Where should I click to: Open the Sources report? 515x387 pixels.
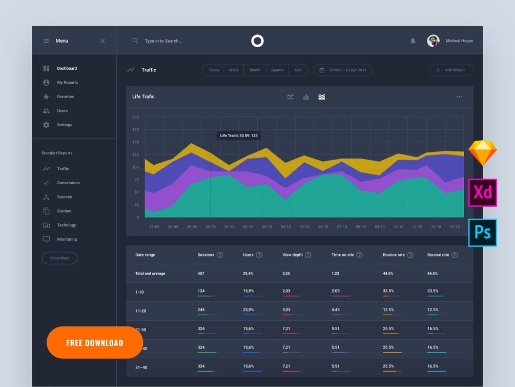coord(65,197)
